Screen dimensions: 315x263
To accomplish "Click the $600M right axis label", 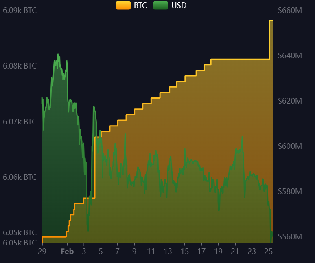I will pyautogui.click(x=290, y=146).
